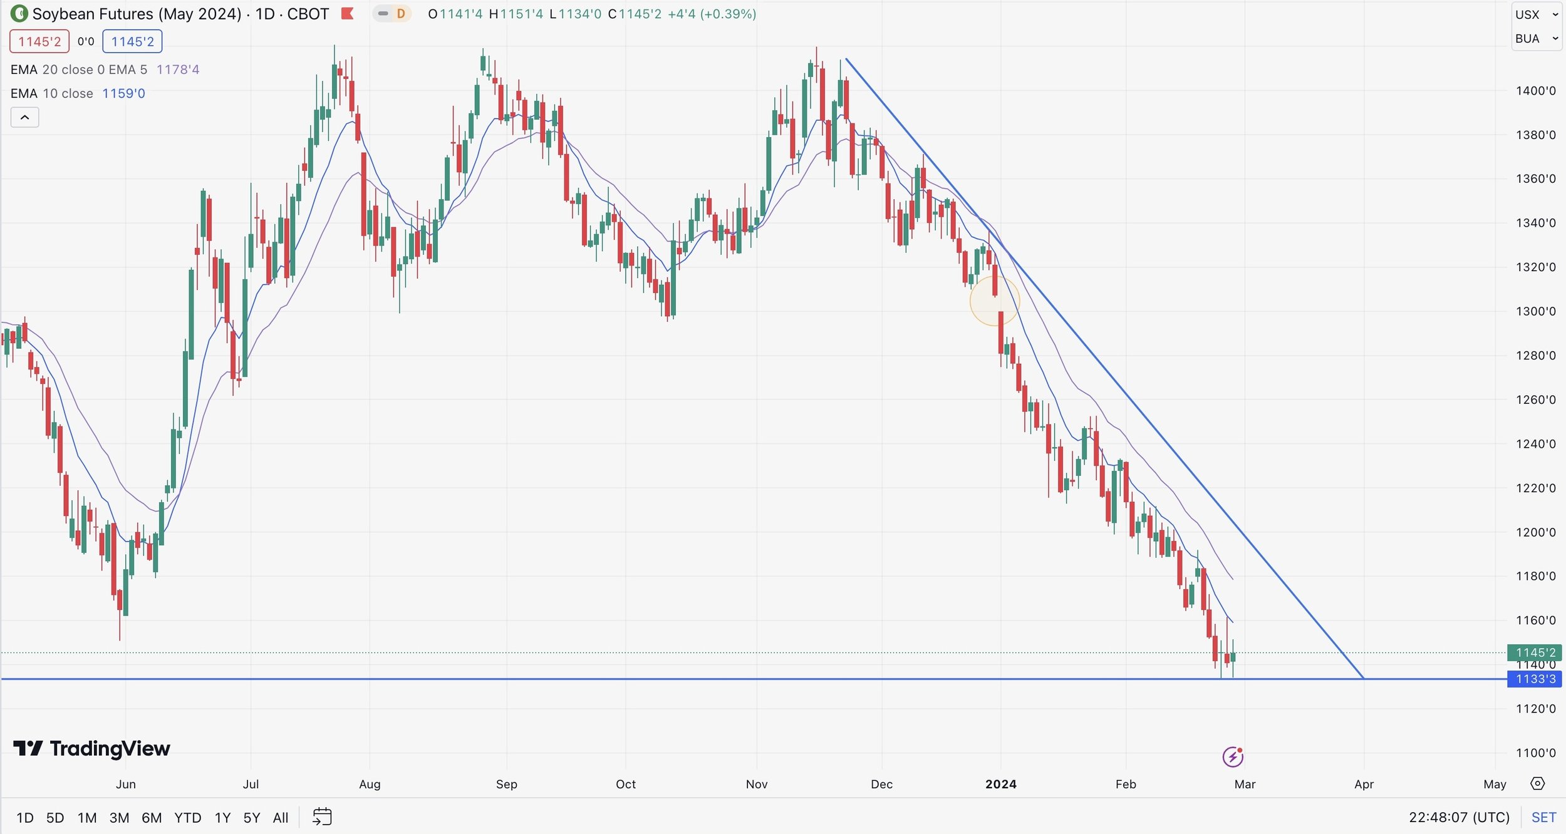1566x834 pixels.
Task: Open chart settings hexagon gear icon
Action: click(x=1538, y=784)
